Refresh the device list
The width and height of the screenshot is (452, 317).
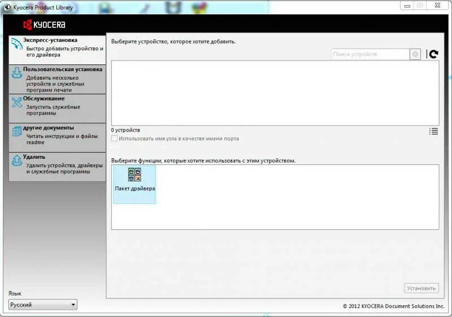pyautogui.click(x=433, y=54)
